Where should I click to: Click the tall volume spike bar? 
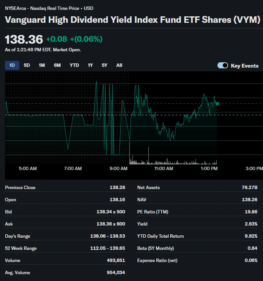[x=148, y=155]
